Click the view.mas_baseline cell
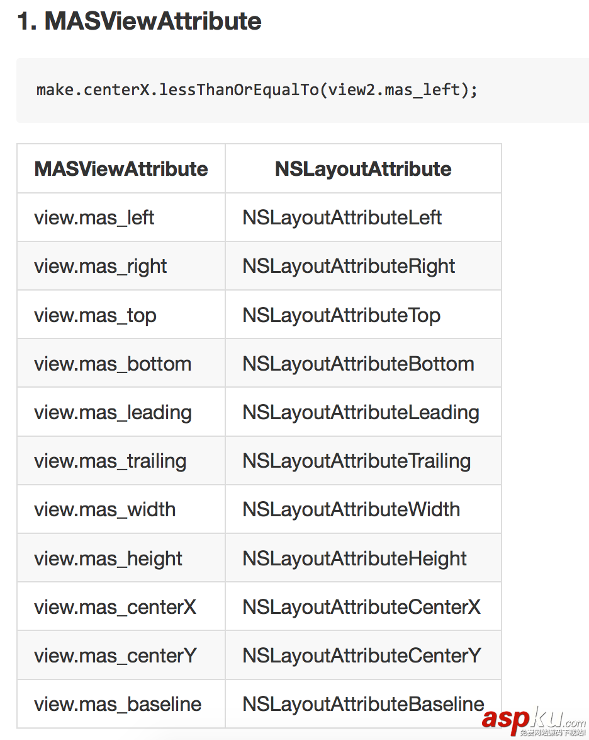This screenshot has width=589, height=740. point(118,704)
